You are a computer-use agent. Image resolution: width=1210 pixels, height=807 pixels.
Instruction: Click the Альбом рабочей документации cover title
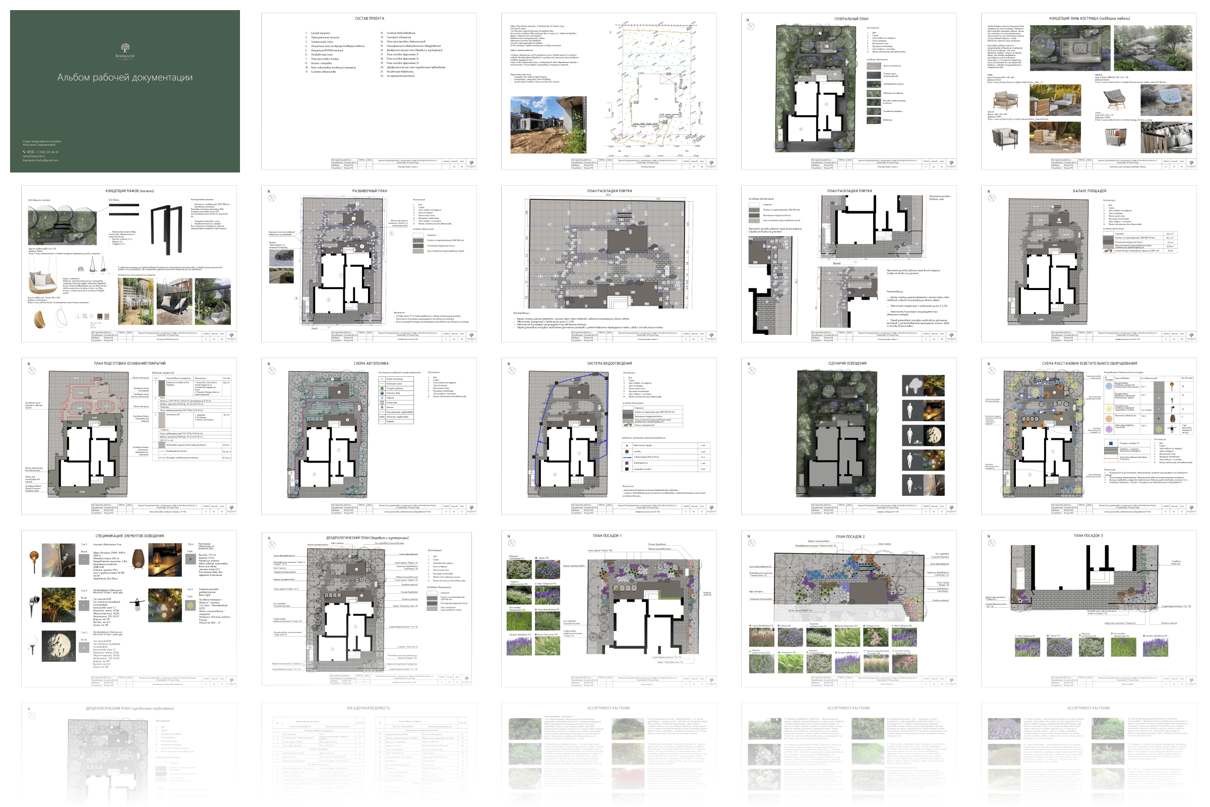point(125,77)
